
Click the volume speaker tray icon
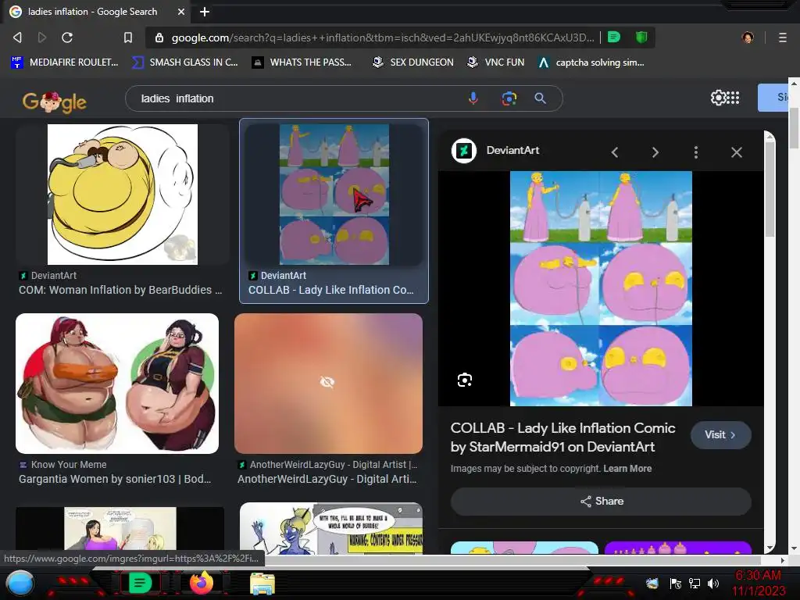(713, 584)
